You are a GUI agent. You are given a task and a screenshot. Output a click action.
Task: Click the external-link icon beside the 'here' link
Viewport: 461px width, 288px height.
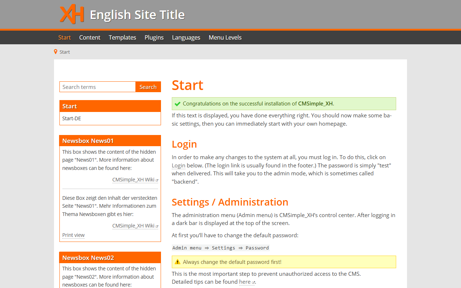pyautogui.click(x=254, y=283)
